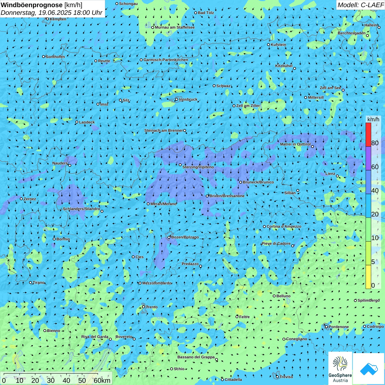This screenshot has width=385, height=385.
Task: Click the Landeck city label
Action: pos(87,122)
